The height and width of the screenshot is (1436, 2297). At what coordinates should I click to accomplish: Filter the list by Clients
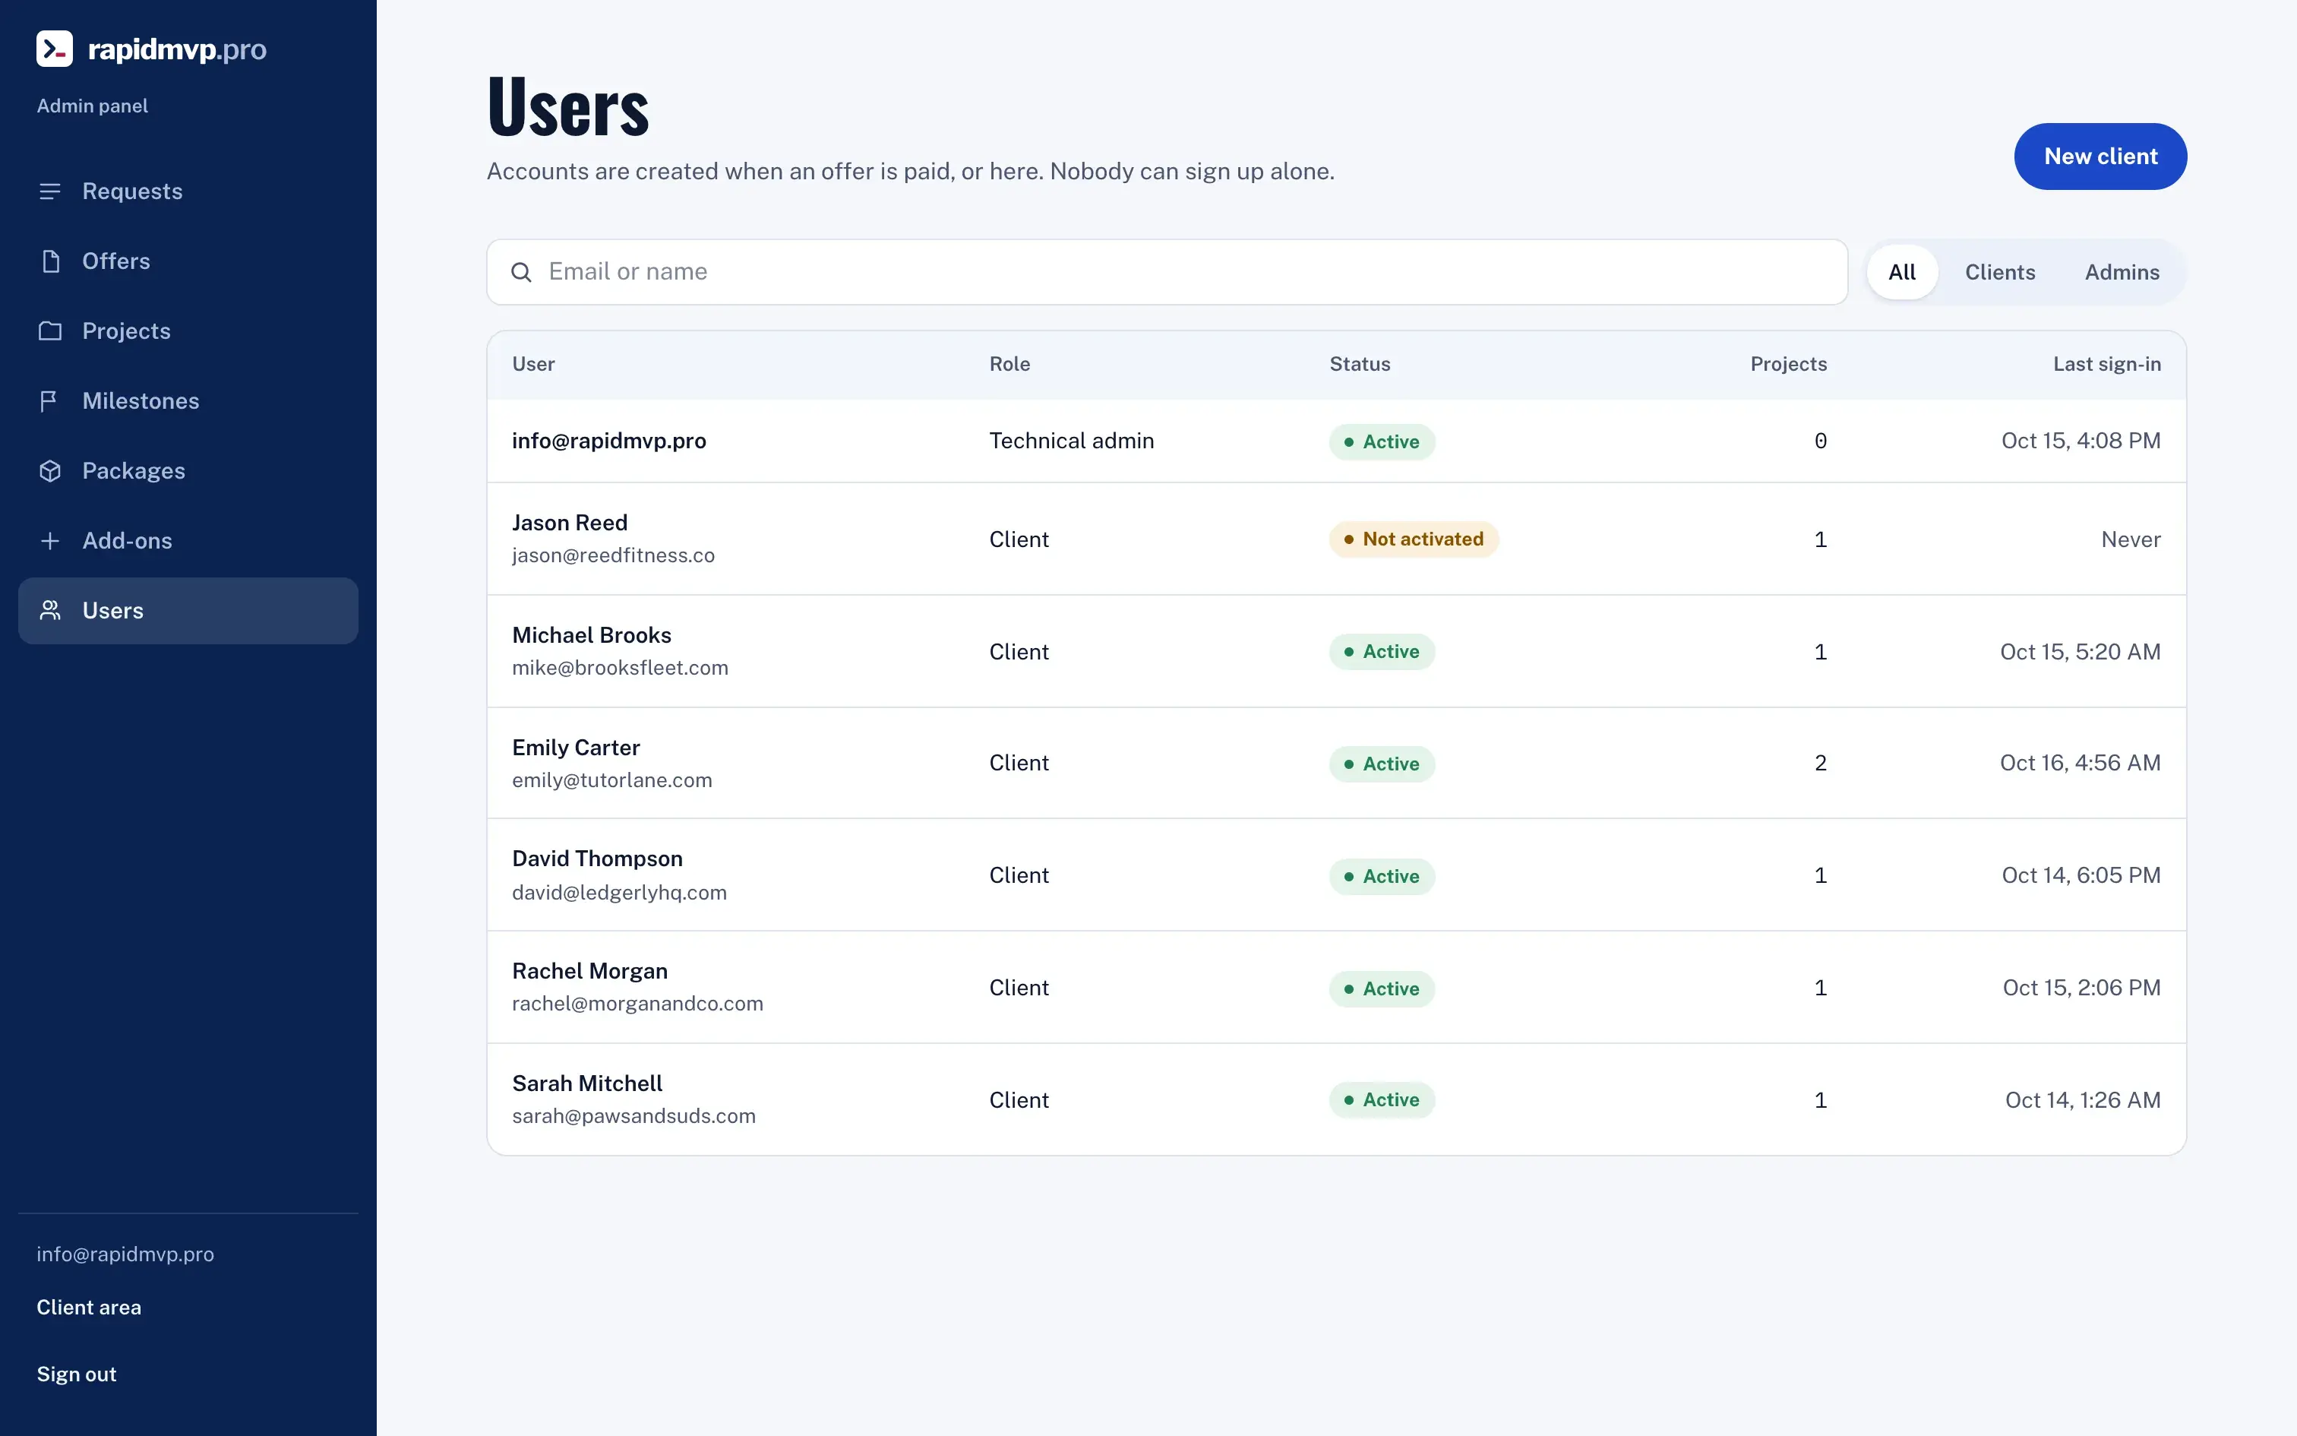click(x=2000, y=273)
